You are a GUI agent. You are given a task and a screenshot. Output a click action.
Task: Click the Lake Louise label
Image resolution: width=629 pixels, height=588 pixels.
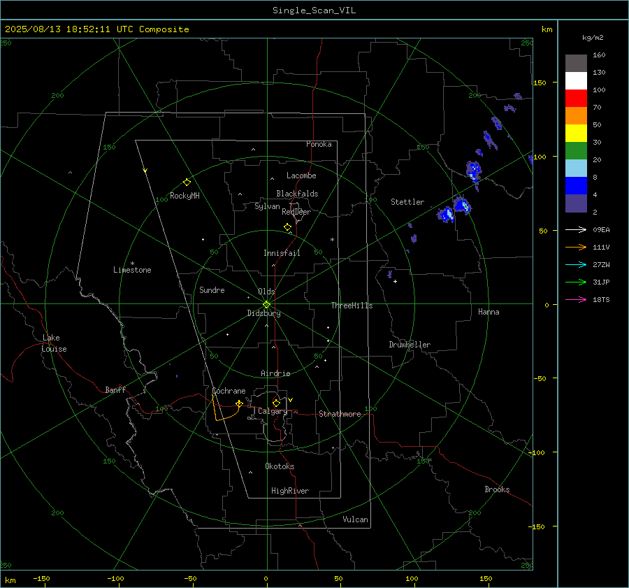point(54,343)
